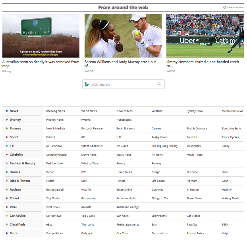Open the TV Guide link
247x243 pixels.
pyautogui.click(x=122, y=146)
